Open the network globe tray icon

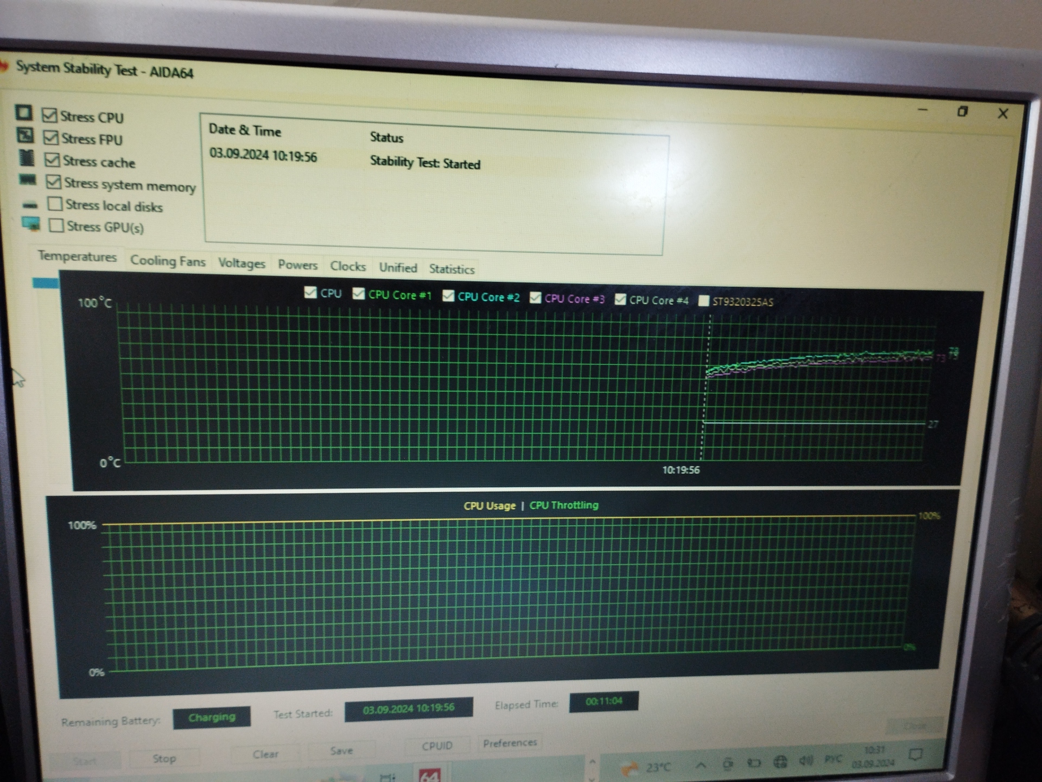(780, 762)
